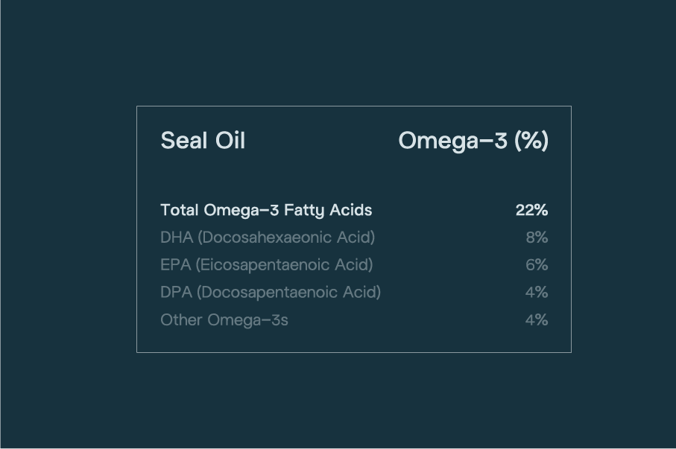This screenshot has width=676, height=449.
Task: Click the Docosahexaeonic Acid parenthetical text
Action: point(285,238)
